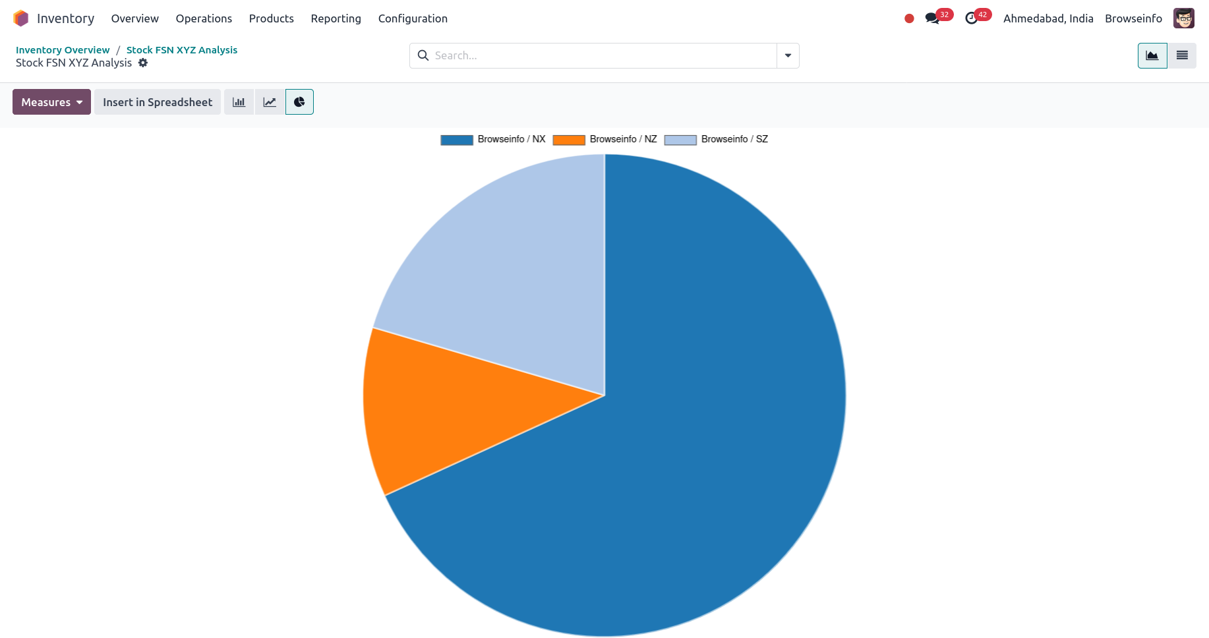Open the Reporting menu
Image resolution: width=1209 pixels, height=638 pixels.
(x=336, y=18)
